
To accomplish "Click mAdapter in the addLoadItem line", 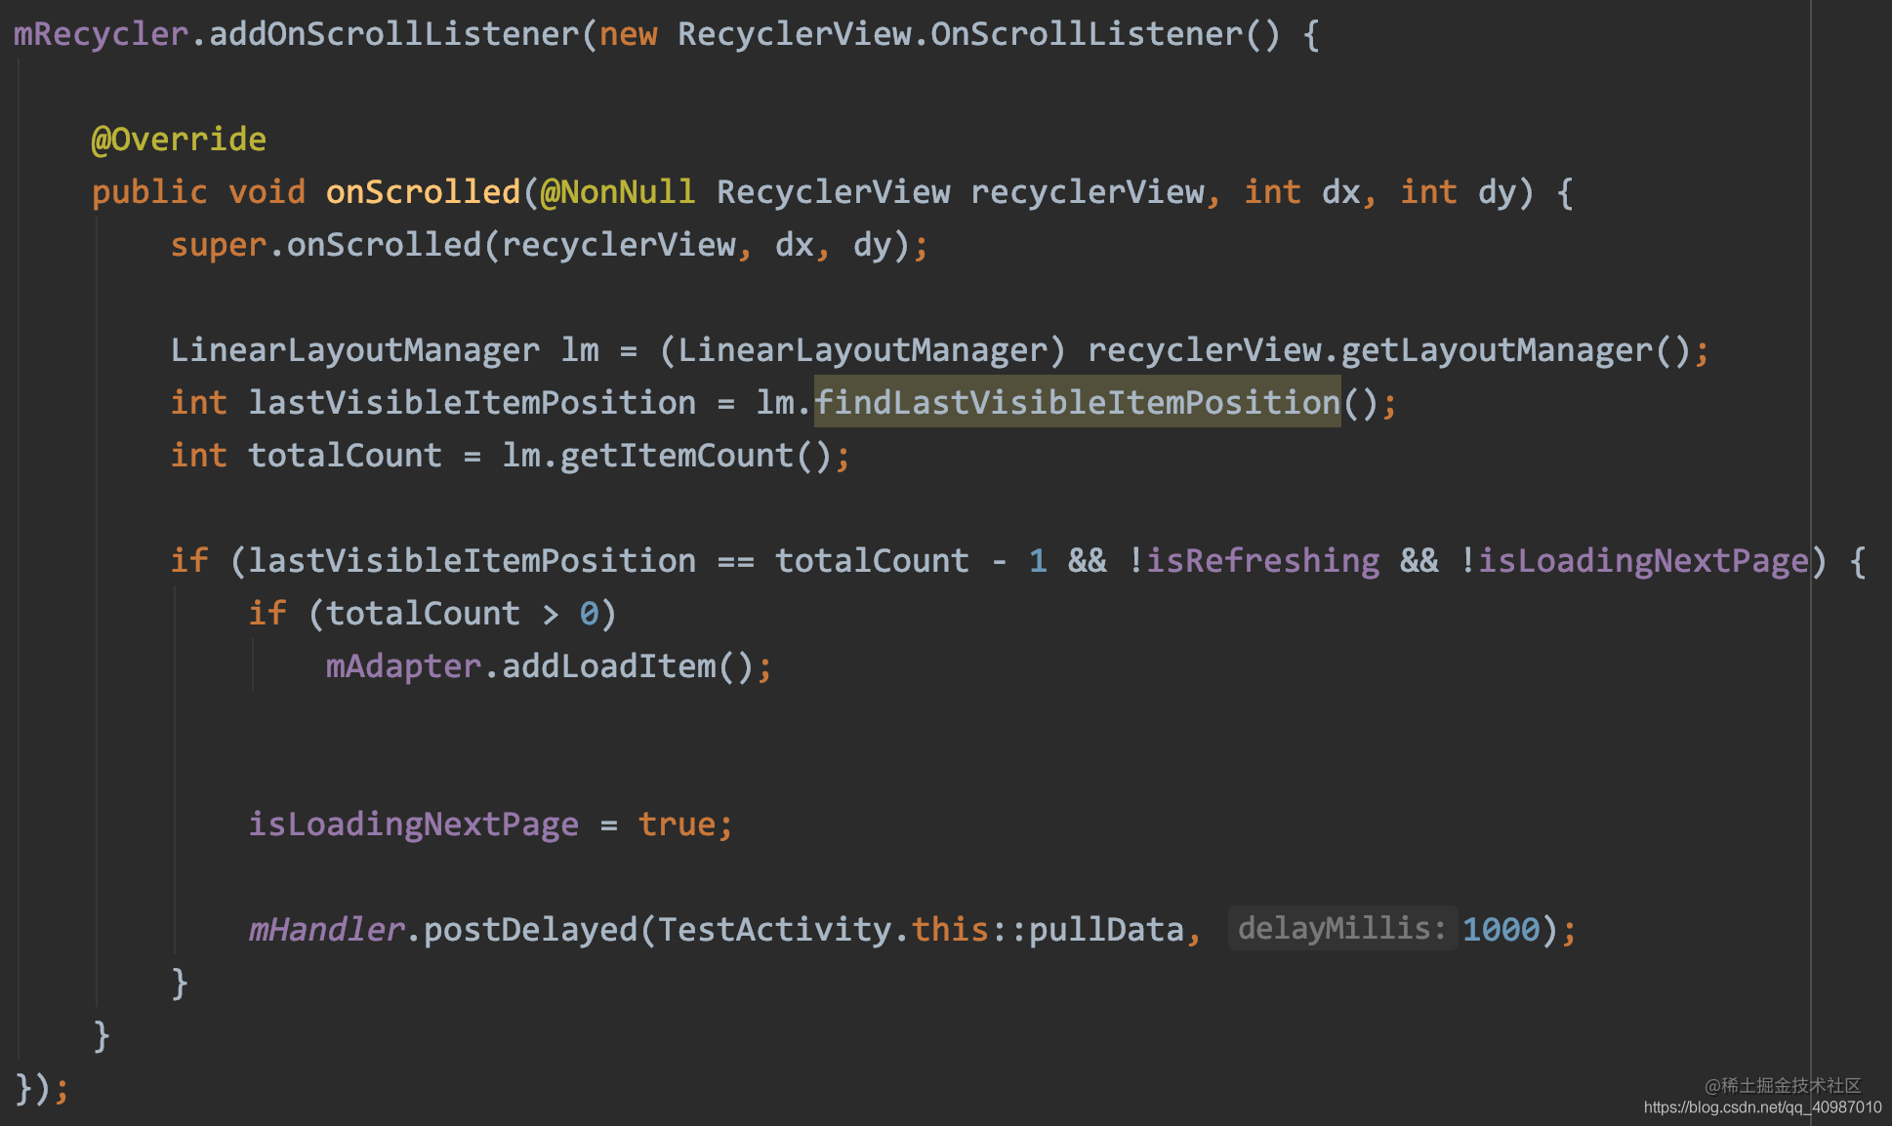I will [x=403, y=666].
